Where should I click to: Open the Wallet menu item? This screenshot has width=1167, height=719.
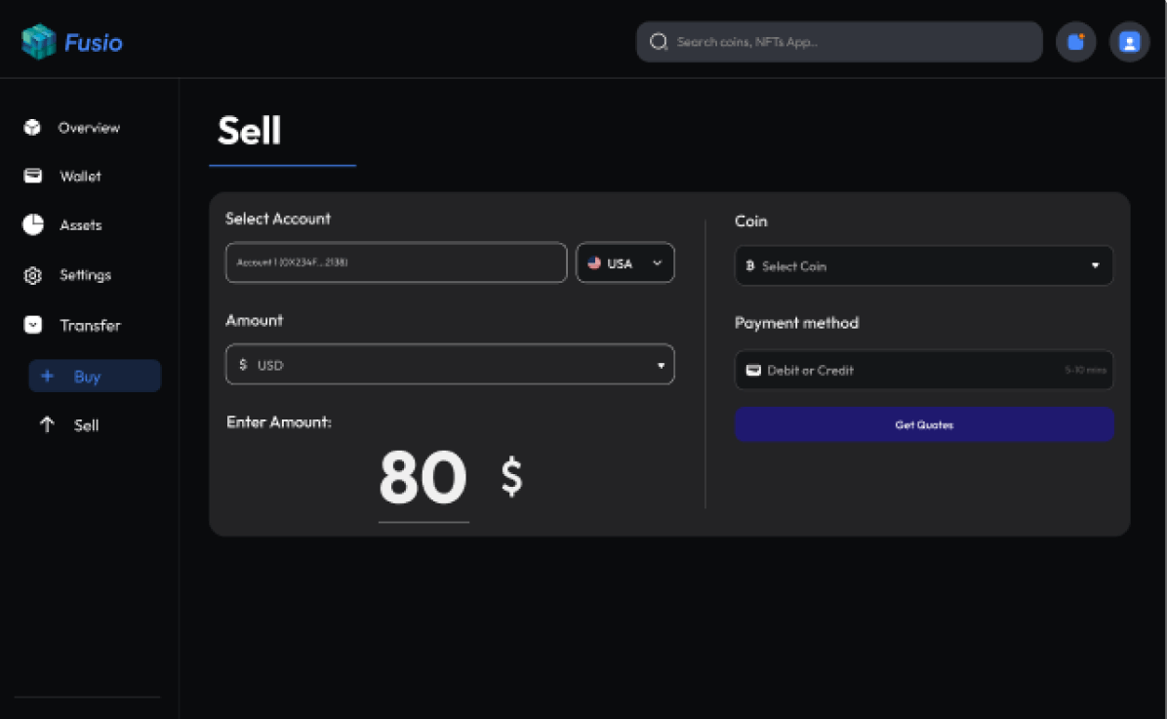click(x=80, y=177)
